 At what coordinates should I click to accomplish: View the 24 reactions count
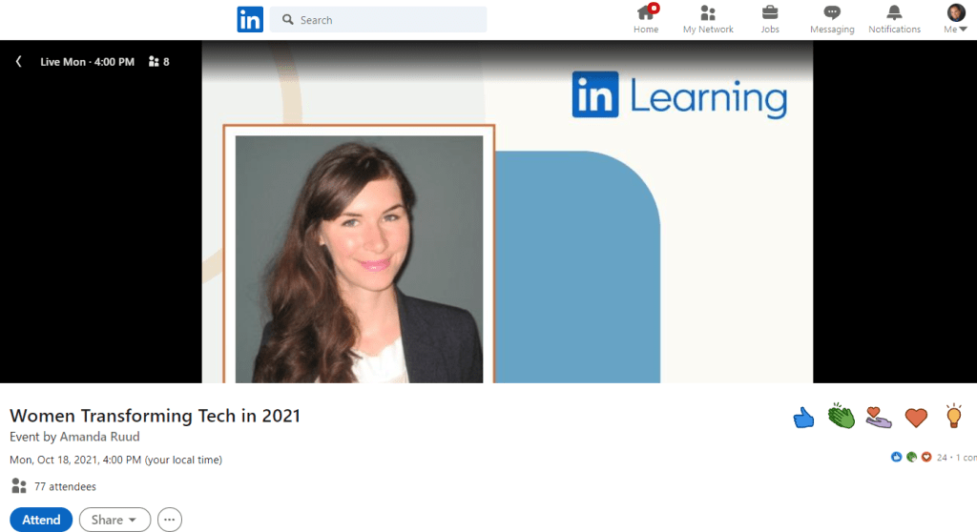point(941,458)
